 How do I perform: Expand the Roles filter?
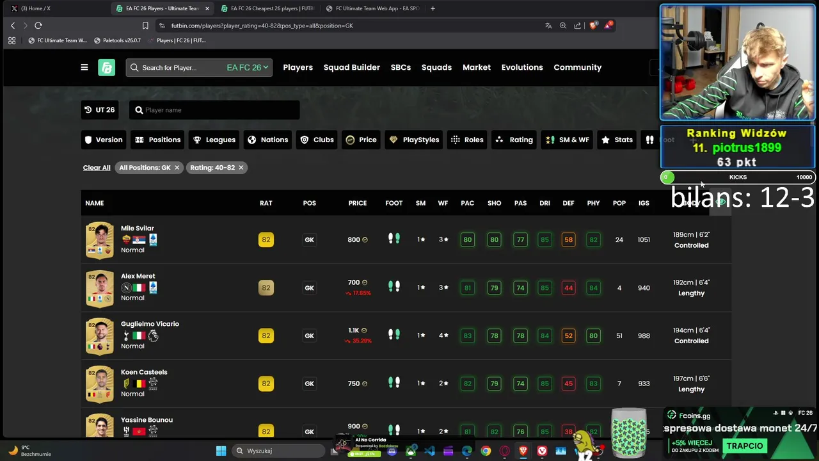coord(467,140)
